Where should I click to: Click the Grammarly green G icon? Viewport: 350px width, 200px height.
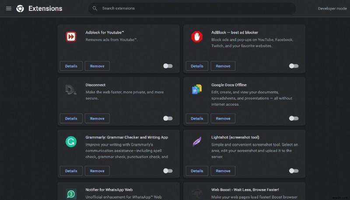pos(71,141)
